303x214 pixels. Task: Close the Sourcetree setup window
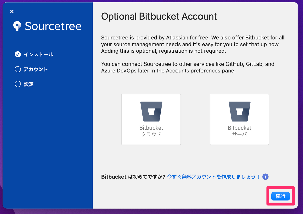point(12,11)
